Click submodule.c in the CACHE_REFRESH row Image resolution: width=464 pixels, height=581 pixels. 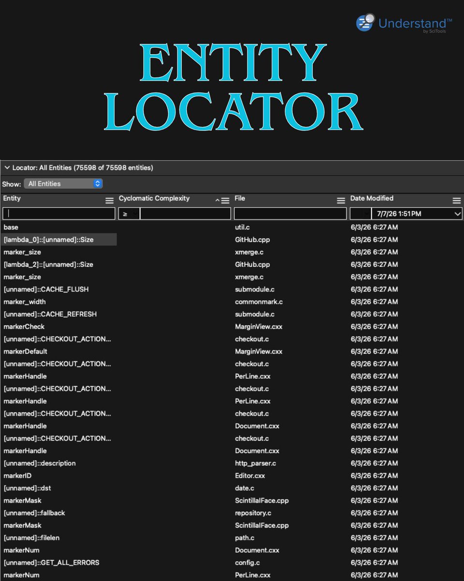[x=255, y=314]
